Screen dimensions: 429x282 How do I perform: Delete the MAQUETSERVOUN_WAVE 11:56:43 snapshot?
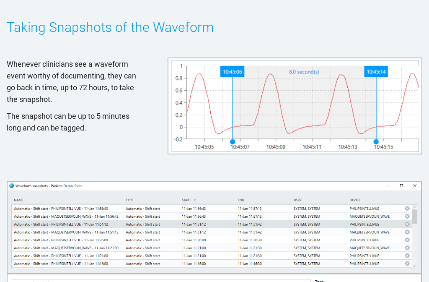(407, 216)
